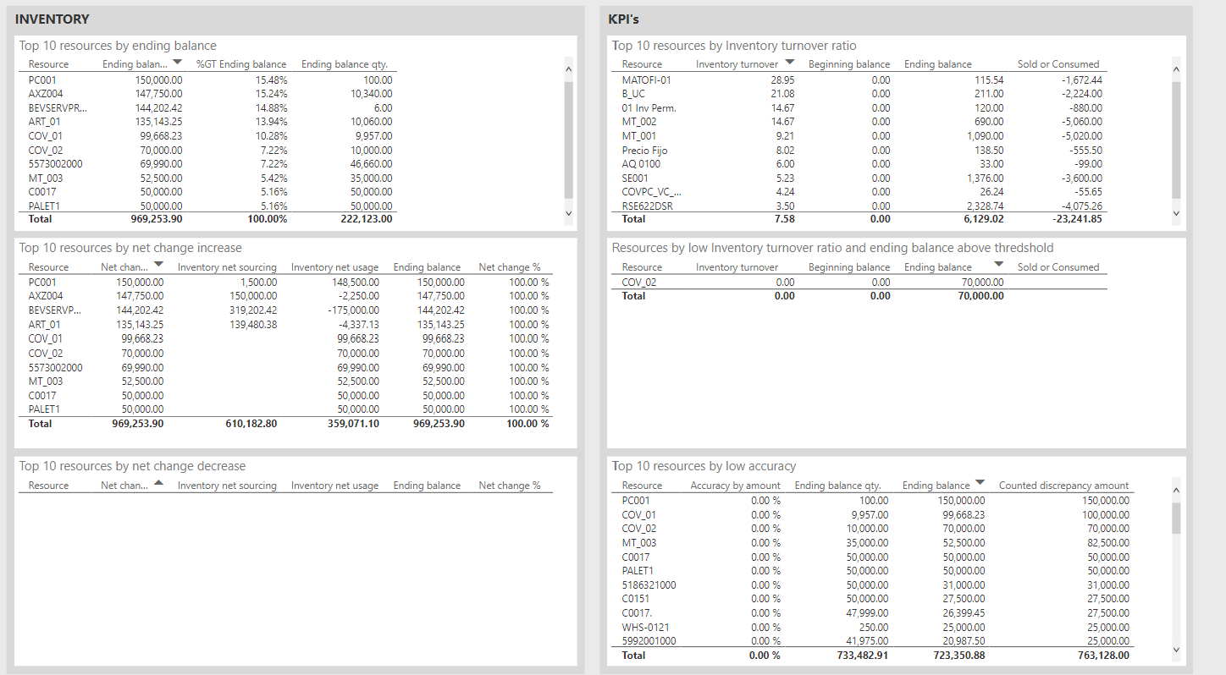Sort by Counted discrepancy amount column header
The height and width of the screenshot is (675, 1226).
[x=1063, y=486]
